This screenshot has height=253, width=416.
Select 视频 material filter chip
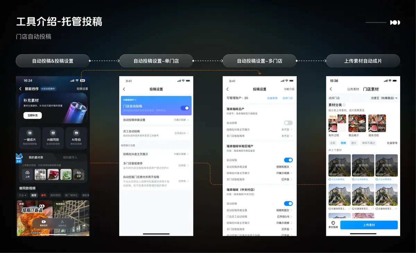pyautogui.click(x=343, y=143)
